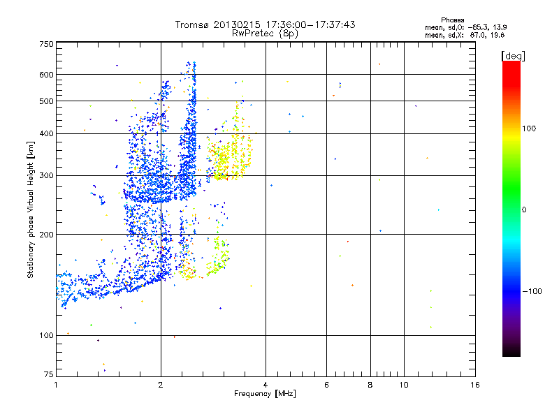Click the y-axis label '400'

(x=47, y=133)
